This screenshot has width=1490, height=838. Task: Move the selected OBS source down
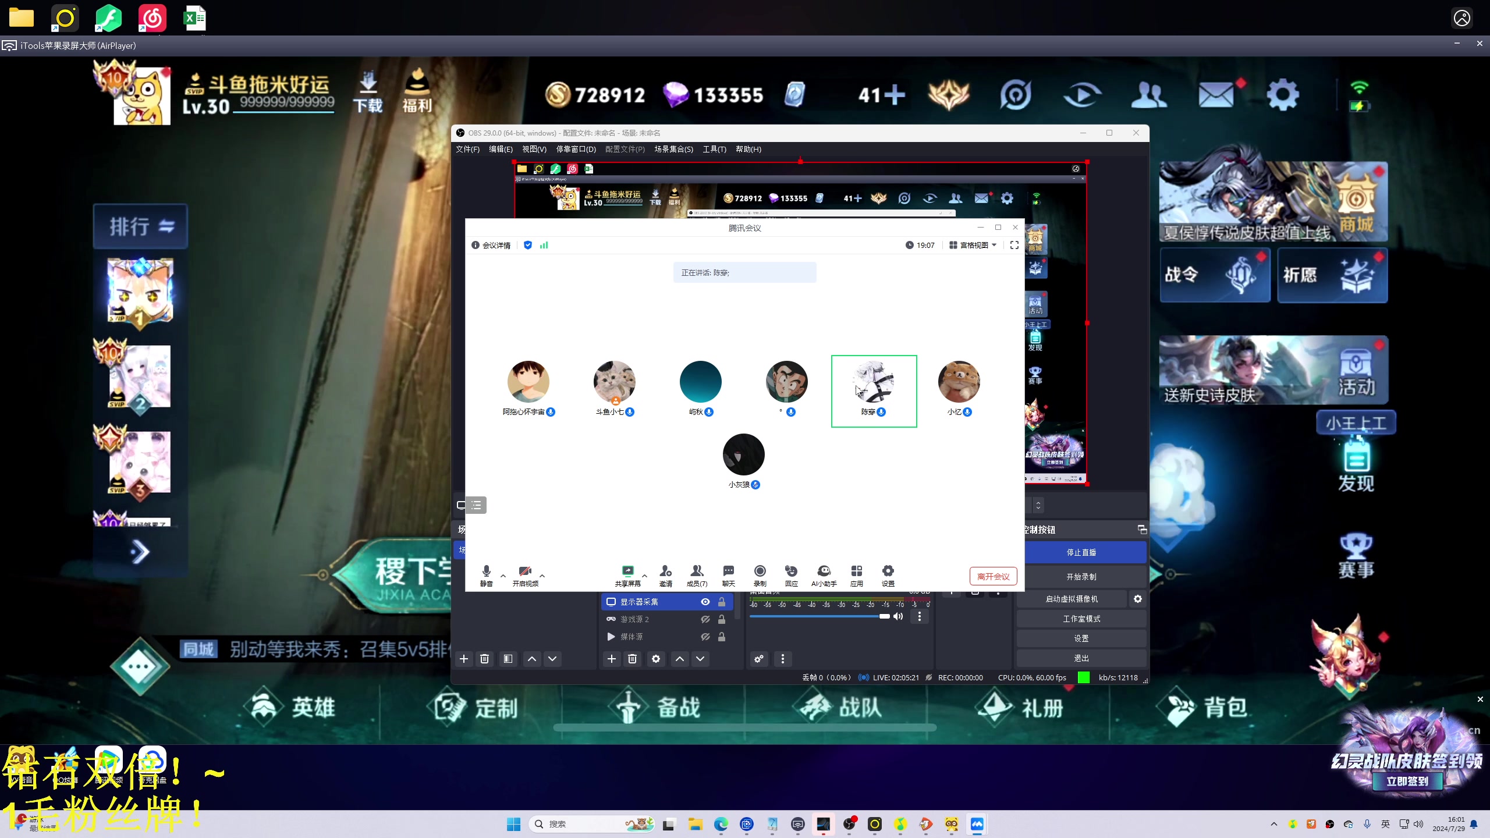700,659
